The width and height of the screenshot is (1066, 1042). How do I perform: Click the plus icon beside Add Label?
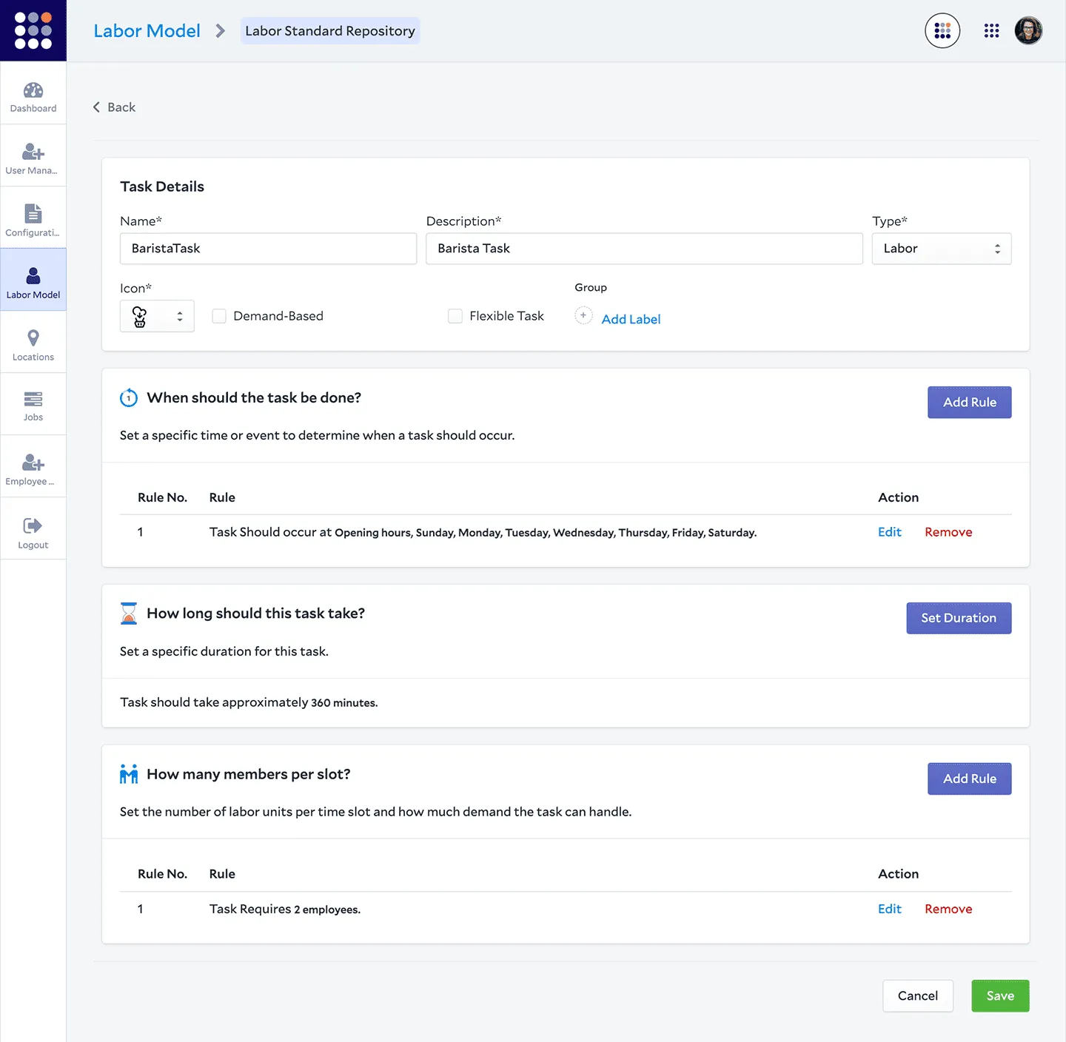pos(583,316)
